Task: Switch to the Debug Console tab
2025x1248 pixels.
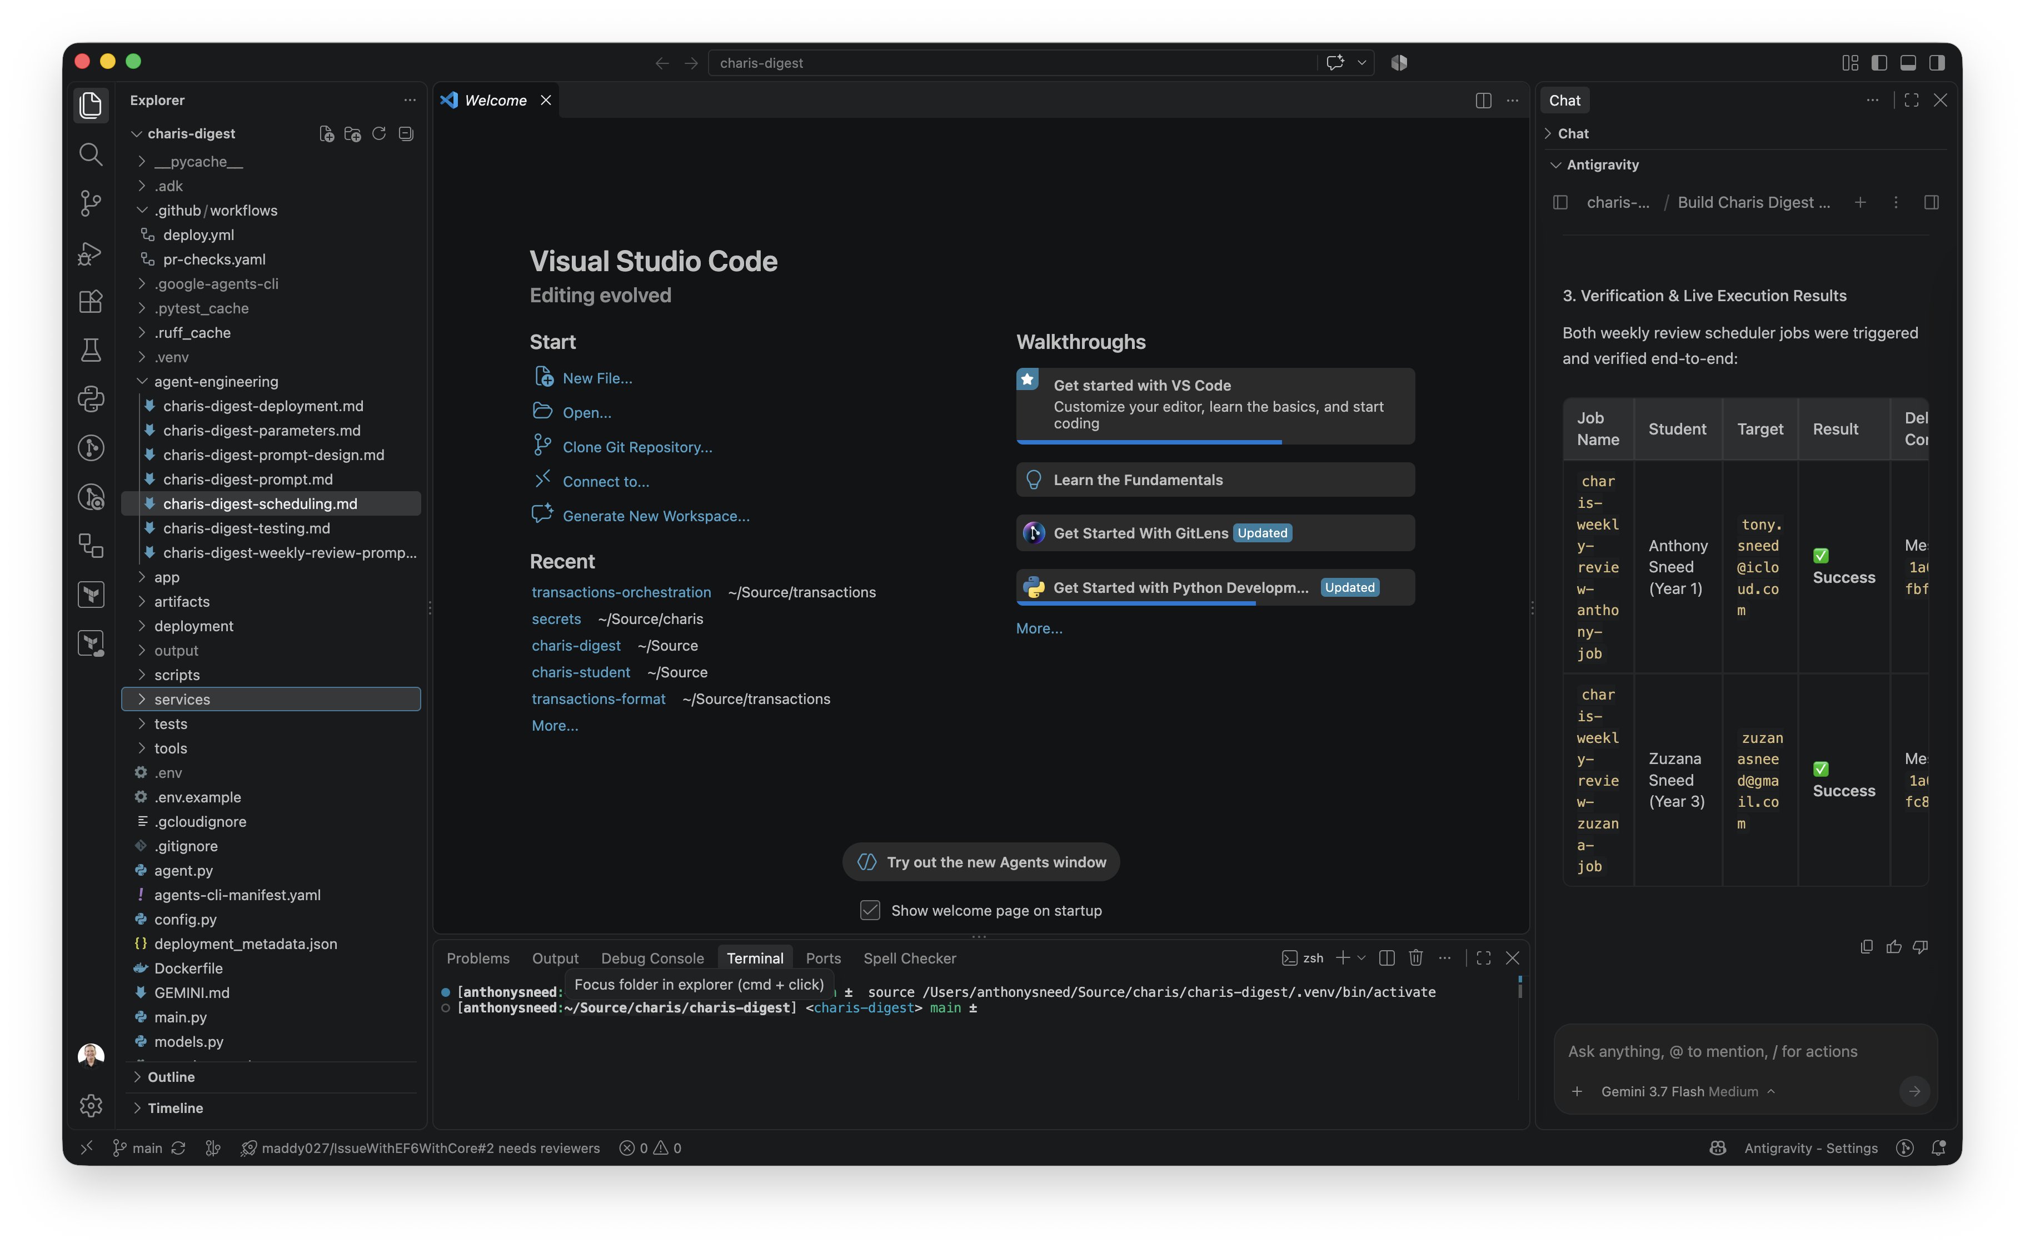Action: pyautogui.click(x=652, y=959)
